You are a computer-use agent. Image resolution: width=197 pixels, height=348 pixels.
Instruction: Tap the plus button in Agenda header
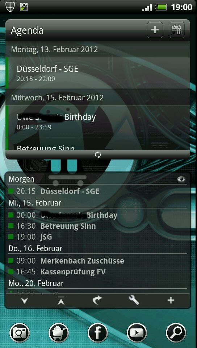click(155, 30)
